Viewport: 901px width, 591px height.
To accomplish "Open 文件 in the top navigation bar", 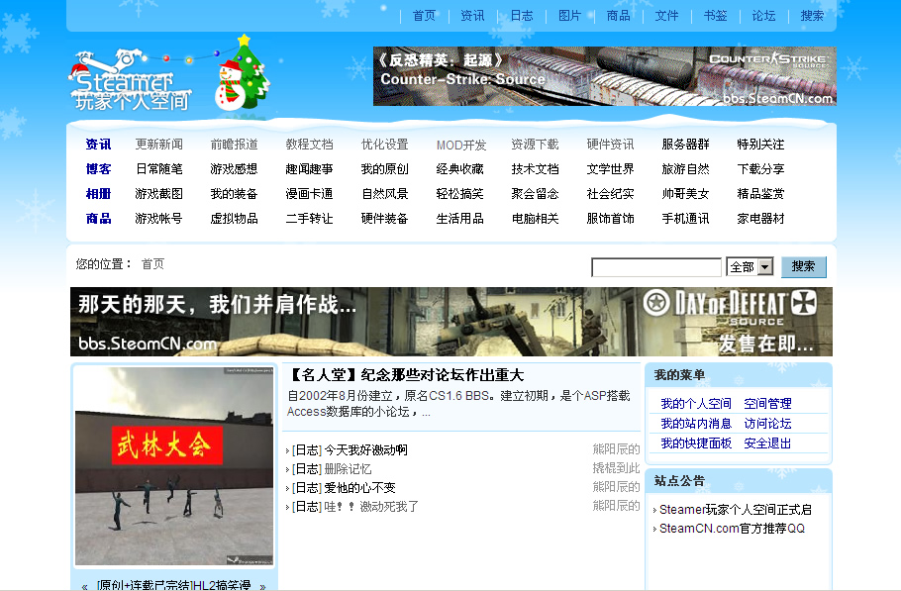I will [x=666, y=16].
